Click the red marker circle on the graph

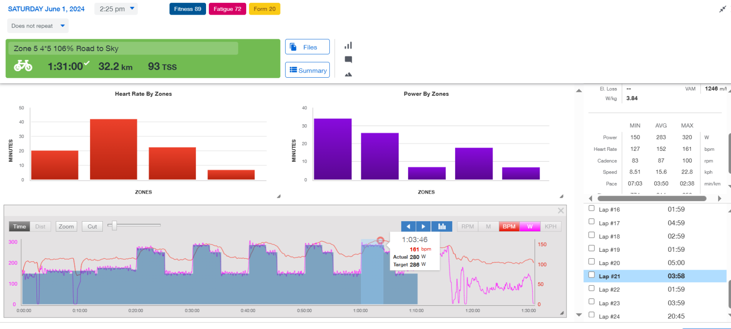380,240
